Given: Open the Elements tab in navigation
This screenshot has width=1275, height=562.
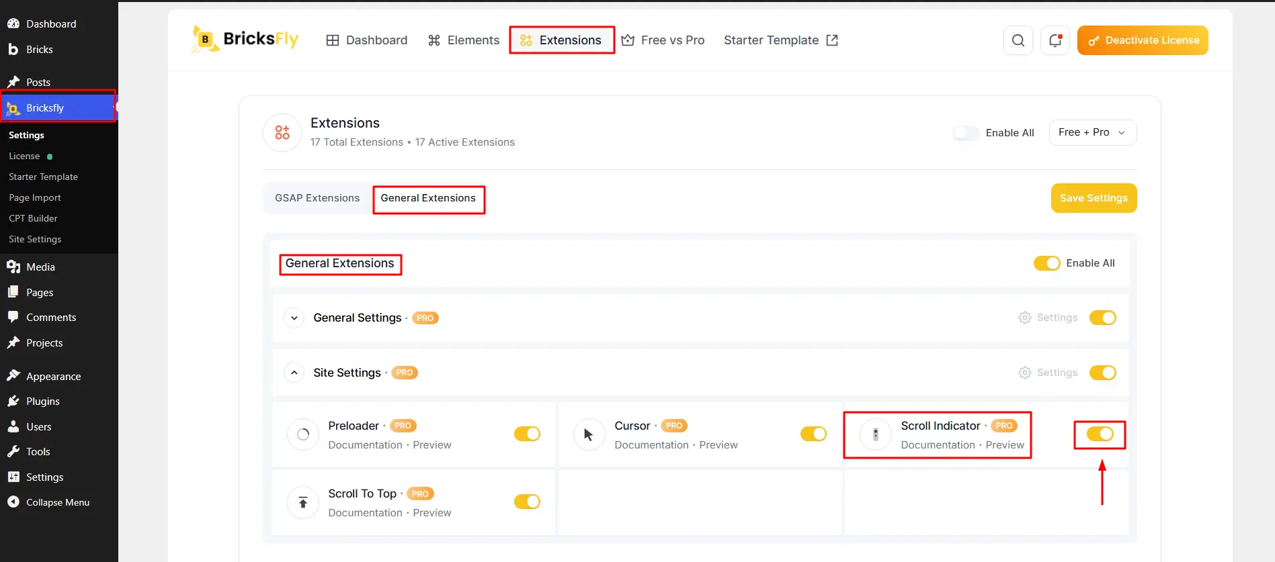Looking at the screenshot, I should [x=464, y=40].
